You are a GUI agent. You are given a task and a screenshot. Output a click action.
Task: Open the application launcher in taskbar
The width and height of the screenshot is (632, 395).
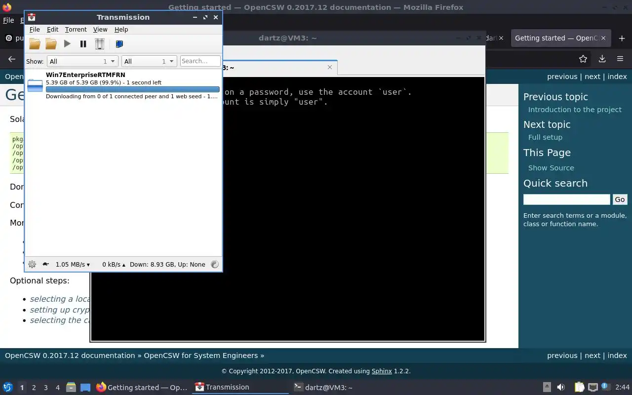8,388
